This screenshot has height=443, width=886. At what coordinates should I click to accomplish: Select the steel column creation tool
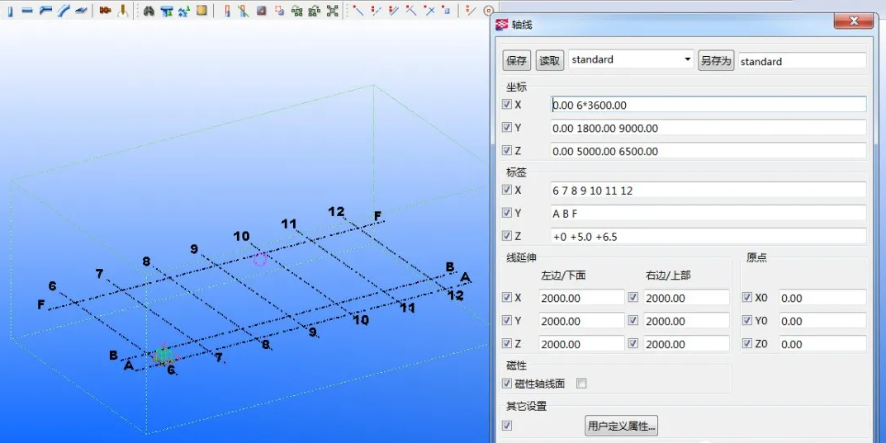click(10, 11)
